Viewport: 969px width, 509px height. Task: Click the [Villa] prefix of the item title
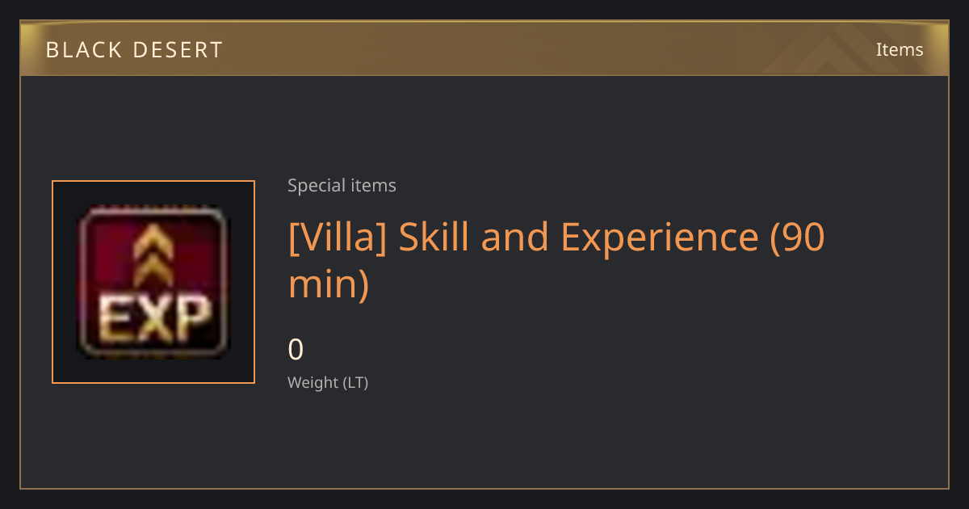(x=338, y=236)
